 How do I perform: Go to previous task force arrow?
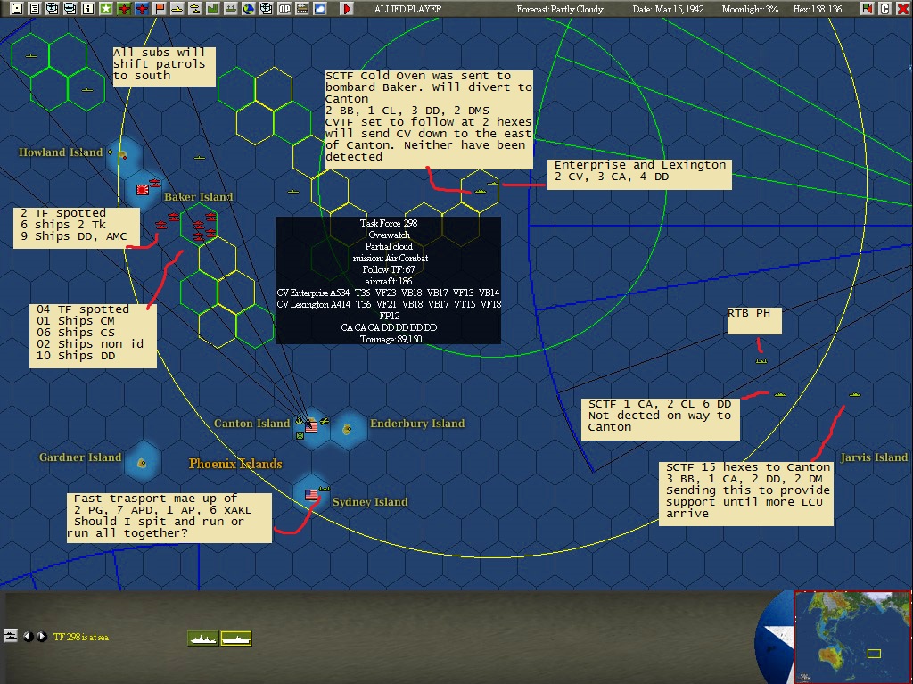click(x=28, y=637)
